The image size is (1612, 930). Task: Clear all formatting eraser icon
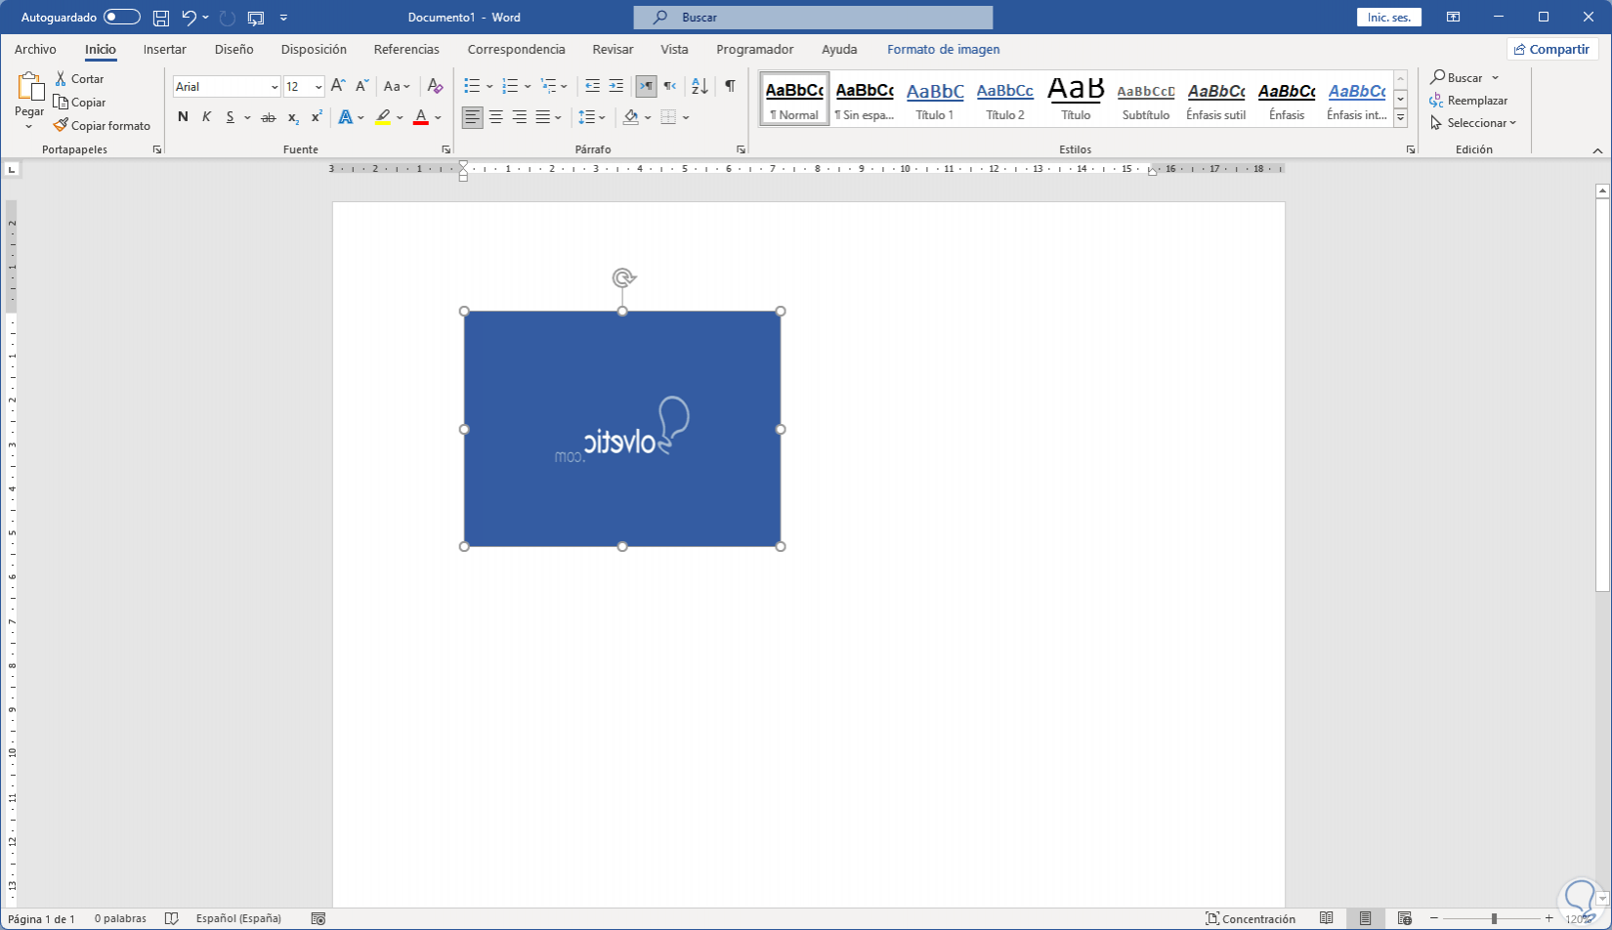(x=436, y=86)
